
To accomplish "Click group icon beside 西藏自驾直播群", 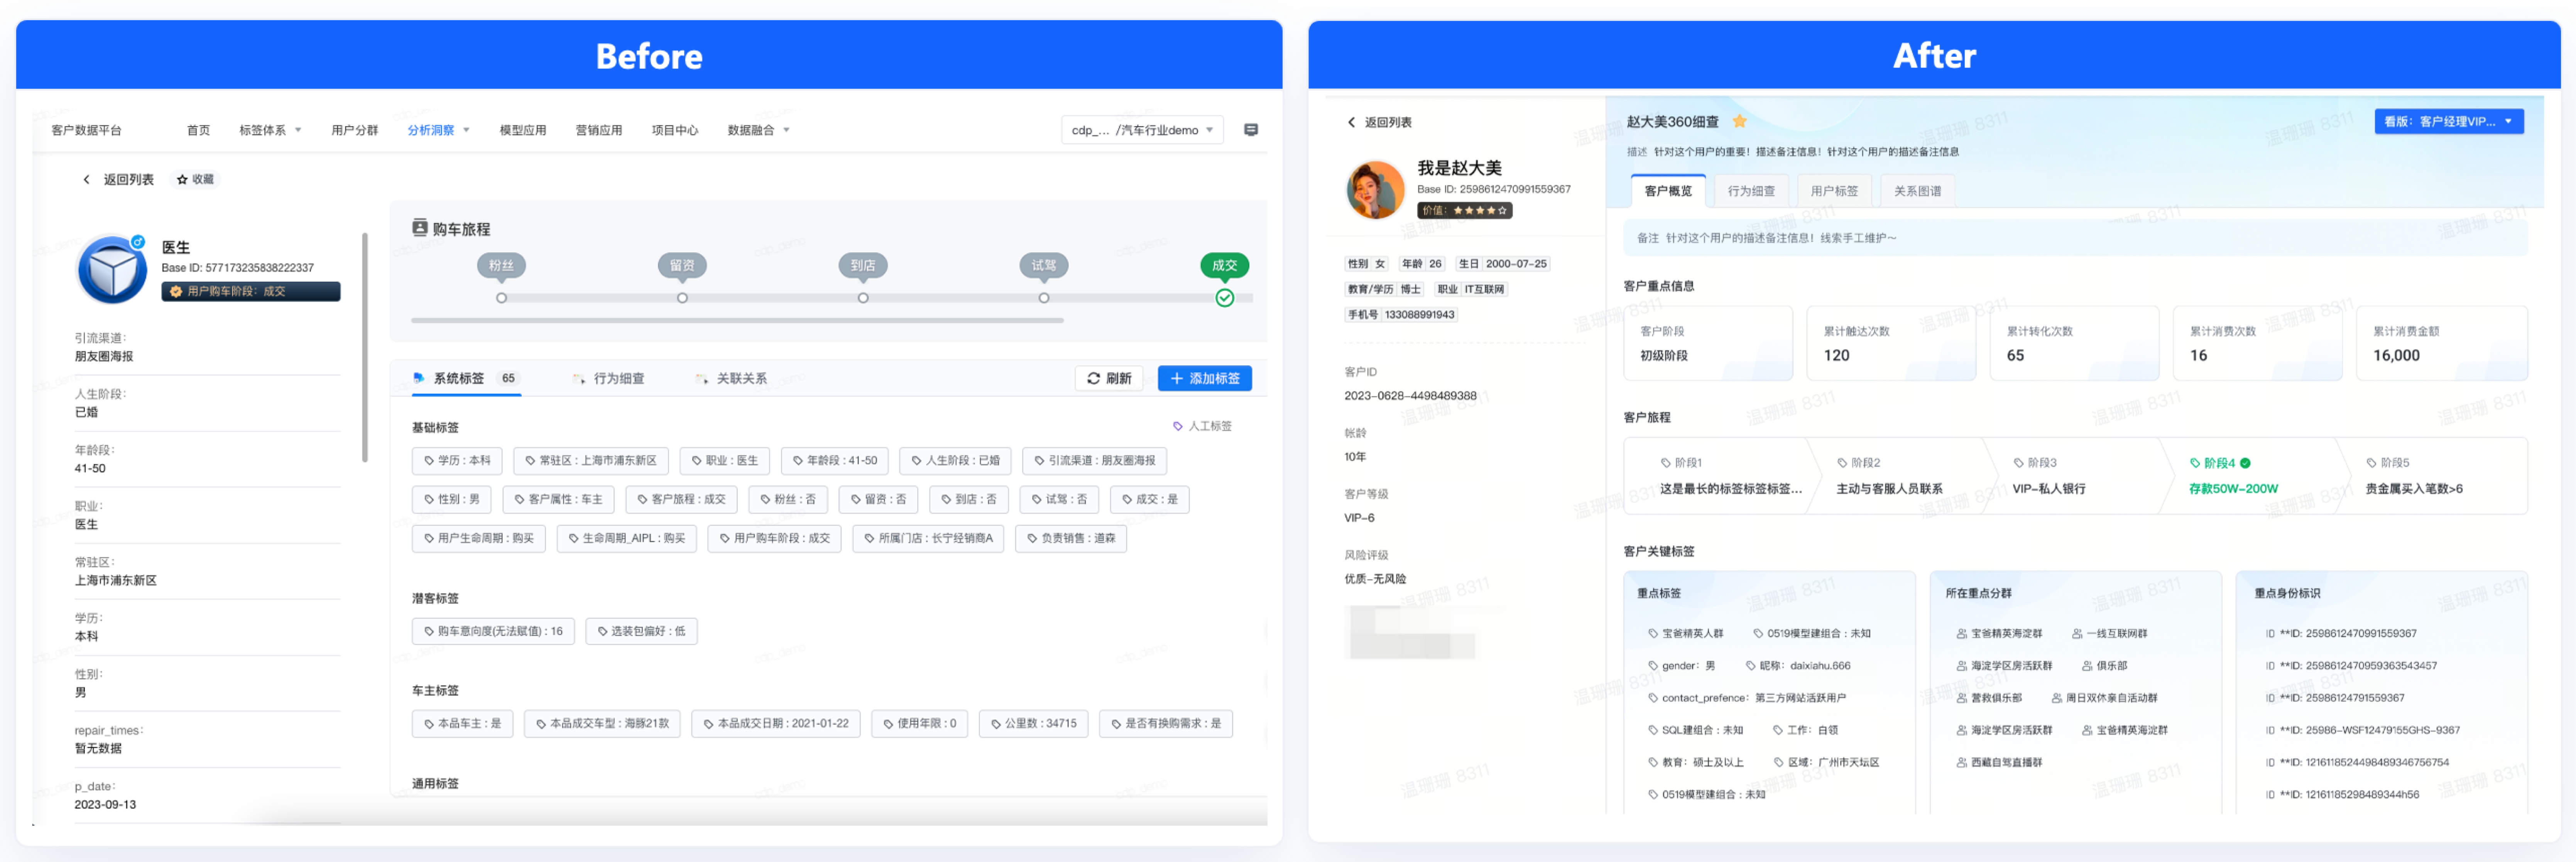I will [1962, 762].
